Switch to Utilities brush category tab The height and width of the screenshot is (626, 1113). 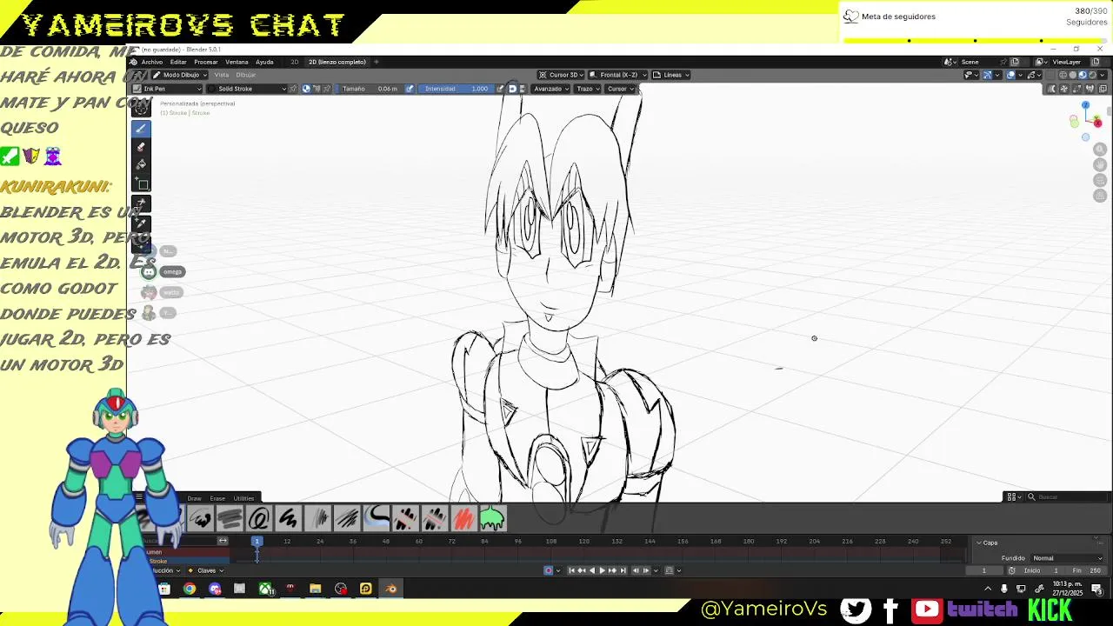point(243,498)
